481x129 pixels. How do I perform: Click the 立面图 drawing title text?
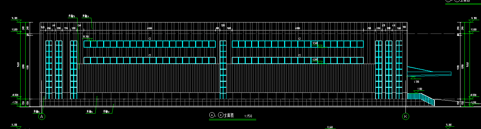tap(229, 115)
